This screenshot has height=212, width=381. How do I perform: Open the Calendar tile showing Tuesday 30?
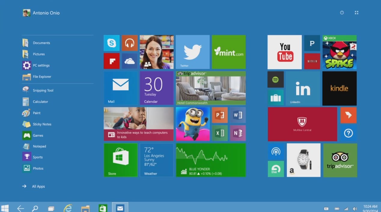tap(157, 88)
